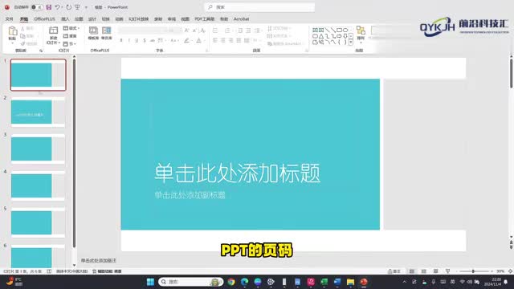Click the title placeholder 单击此处添加标题
Image resolution: width=514 pixels, height=289 pixels.
(x=238, y=173)
